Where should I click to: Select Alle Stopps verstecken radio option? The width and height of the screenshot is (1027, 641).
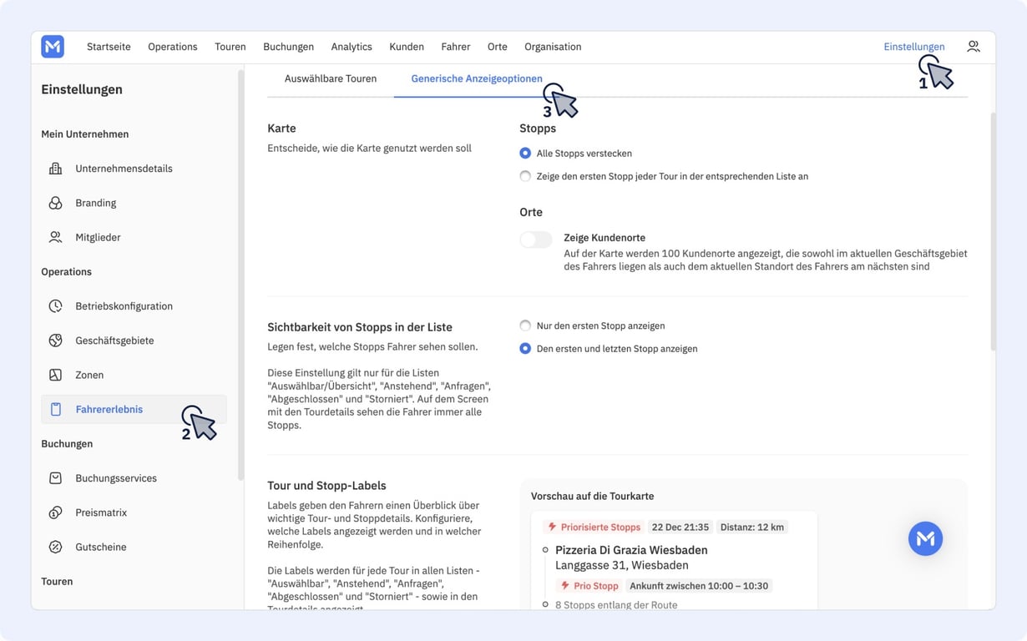click(525, 154)
